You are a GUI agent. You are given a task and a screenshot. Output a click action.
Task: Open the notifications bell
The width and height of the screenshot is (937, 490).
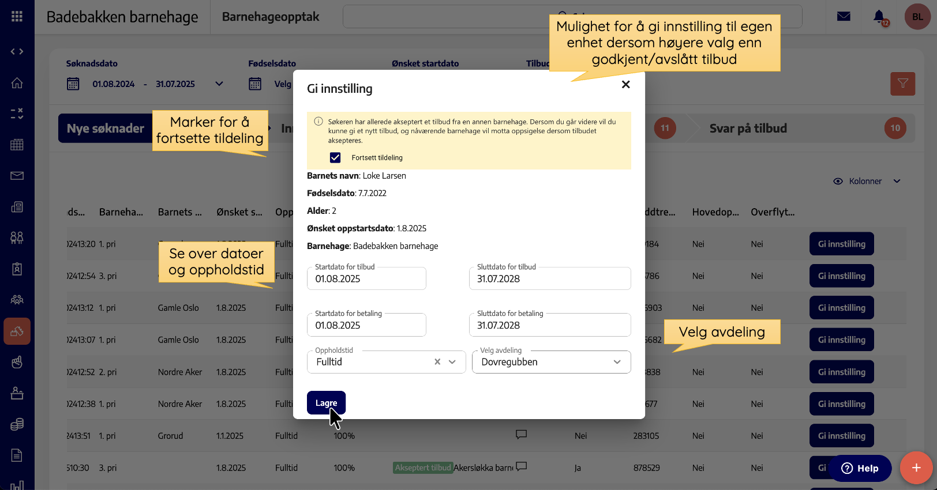click(x=879, y=17)
